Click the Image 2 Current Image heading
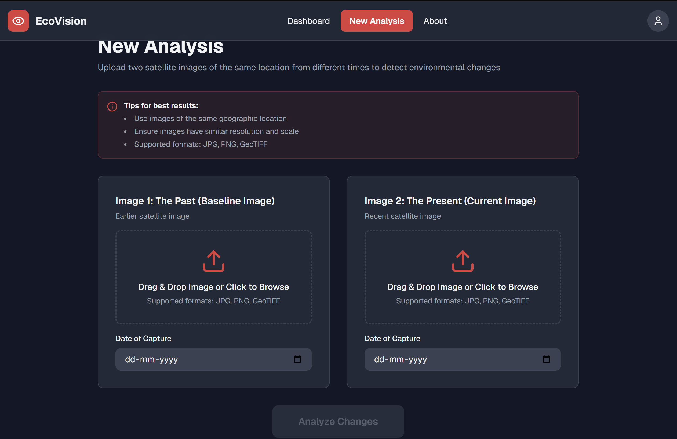677x439 pixels. tap(450, 201)
